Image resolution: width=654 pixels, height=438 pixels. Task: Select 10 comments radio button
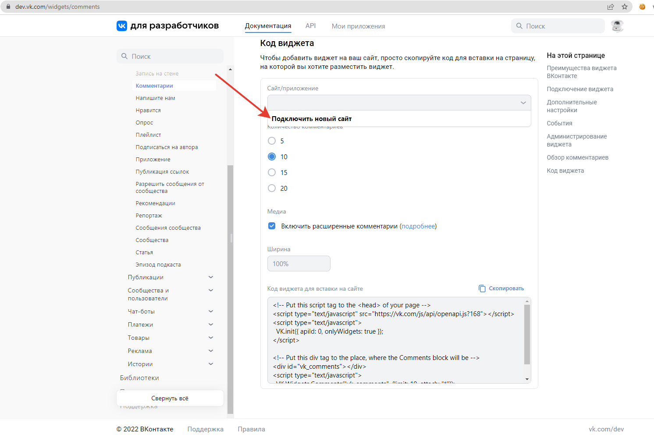pyautogui.click(x=272, y=157)
